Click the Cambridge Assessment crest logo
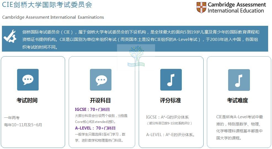The image size is (272, 149). [201, 8]
